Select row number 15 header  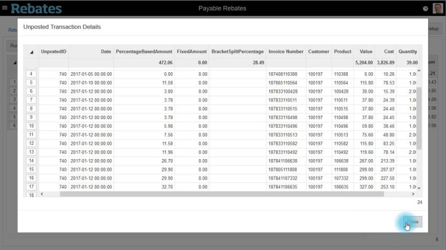tap(31, 170)
